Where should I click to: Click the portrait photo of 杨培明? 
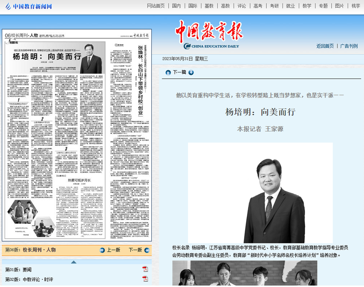click(x=260, y=193)
